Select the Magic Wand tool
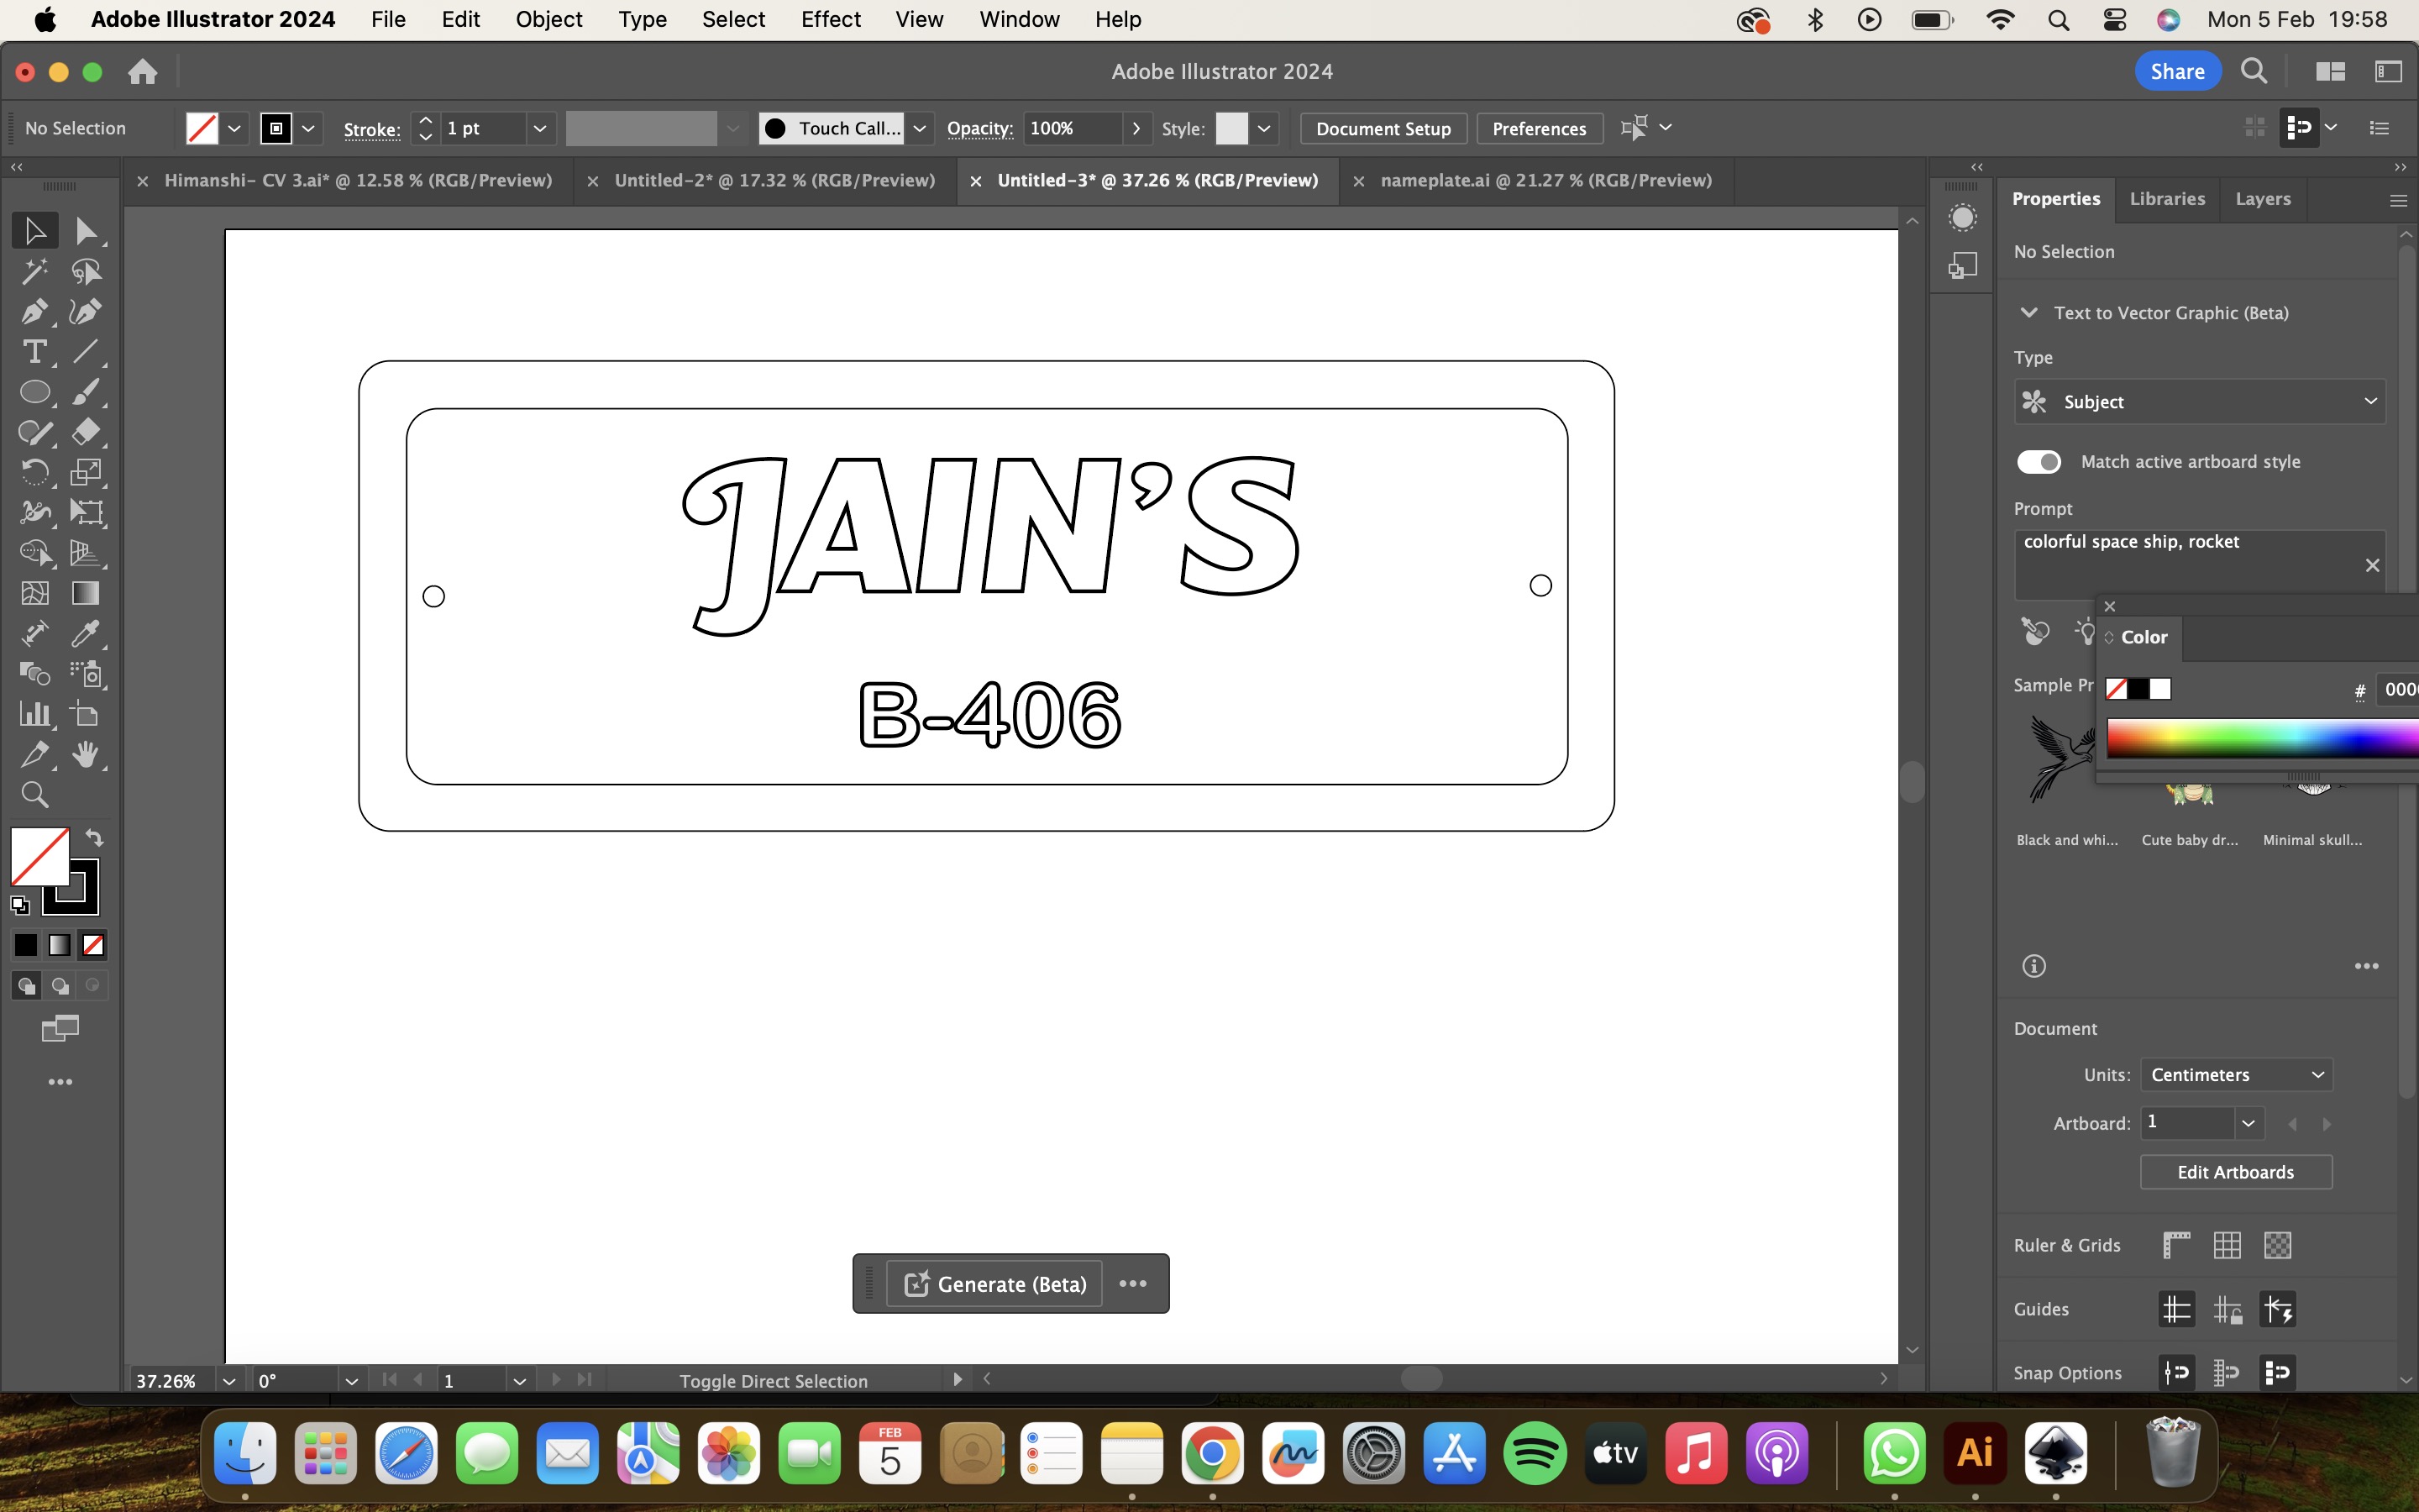Viewport: 2419px width, 1512px height. 35,271
